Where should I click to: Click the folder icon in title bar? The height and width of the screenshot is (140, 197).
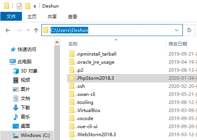point(7,6)
